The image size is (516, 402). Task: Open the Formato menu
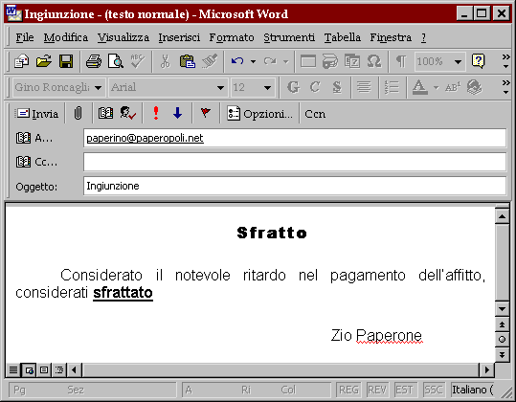pos(232,37)
